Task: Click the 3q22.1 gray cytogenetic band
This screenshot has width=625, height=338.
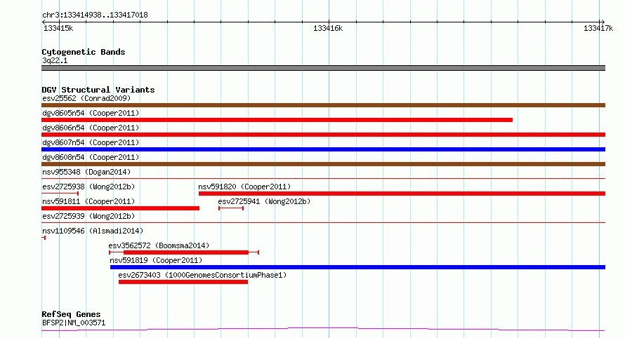Action: pos(323,68)
